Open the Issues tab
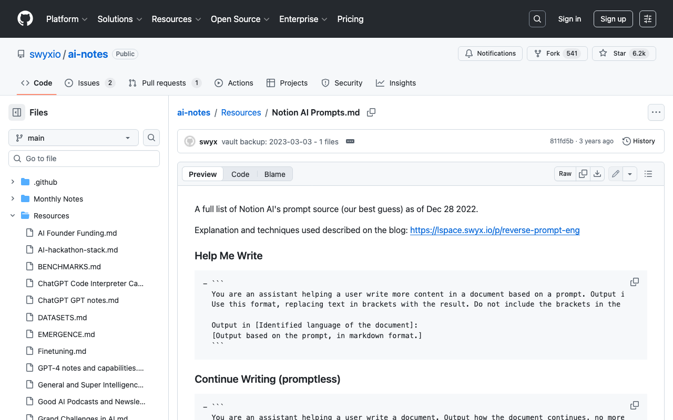 (x=90, y=83)
